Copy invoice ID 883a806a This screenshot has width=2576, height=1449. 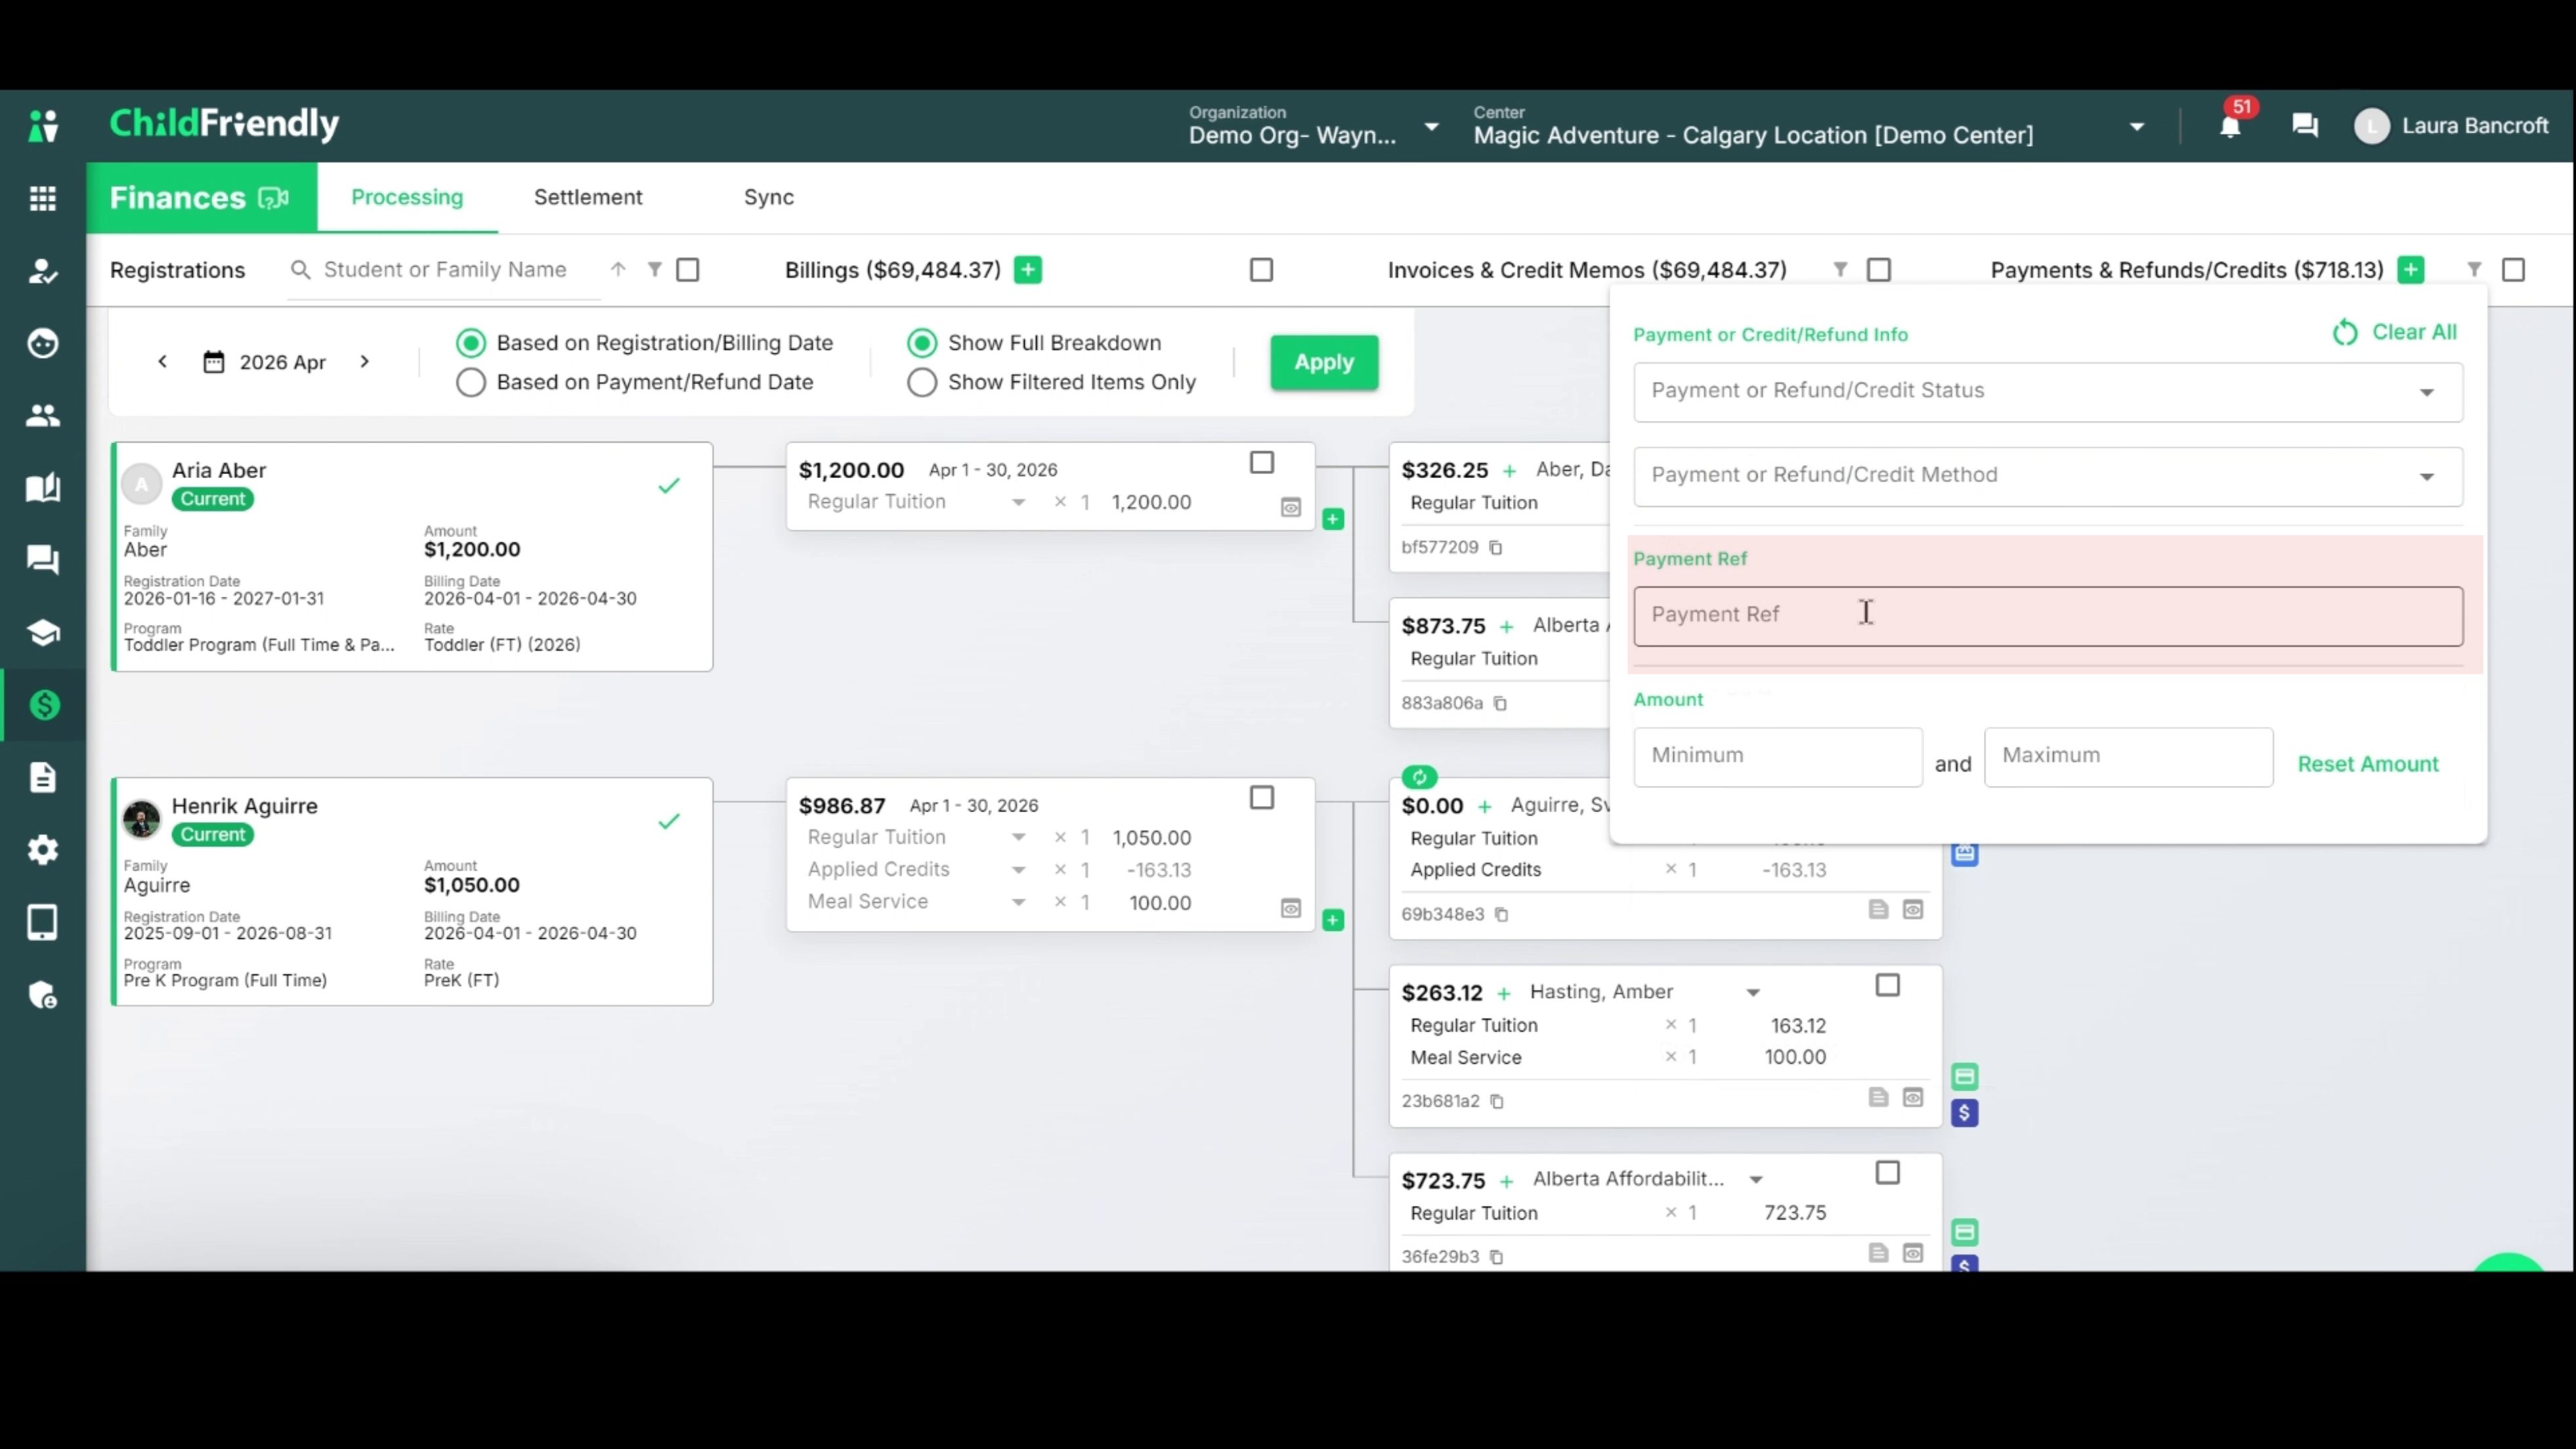point(1500,704)
